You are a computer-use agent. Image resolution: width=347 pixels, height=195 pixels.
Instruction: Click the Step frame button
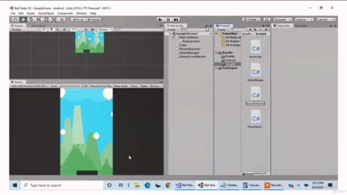click(x=176, y=19)
